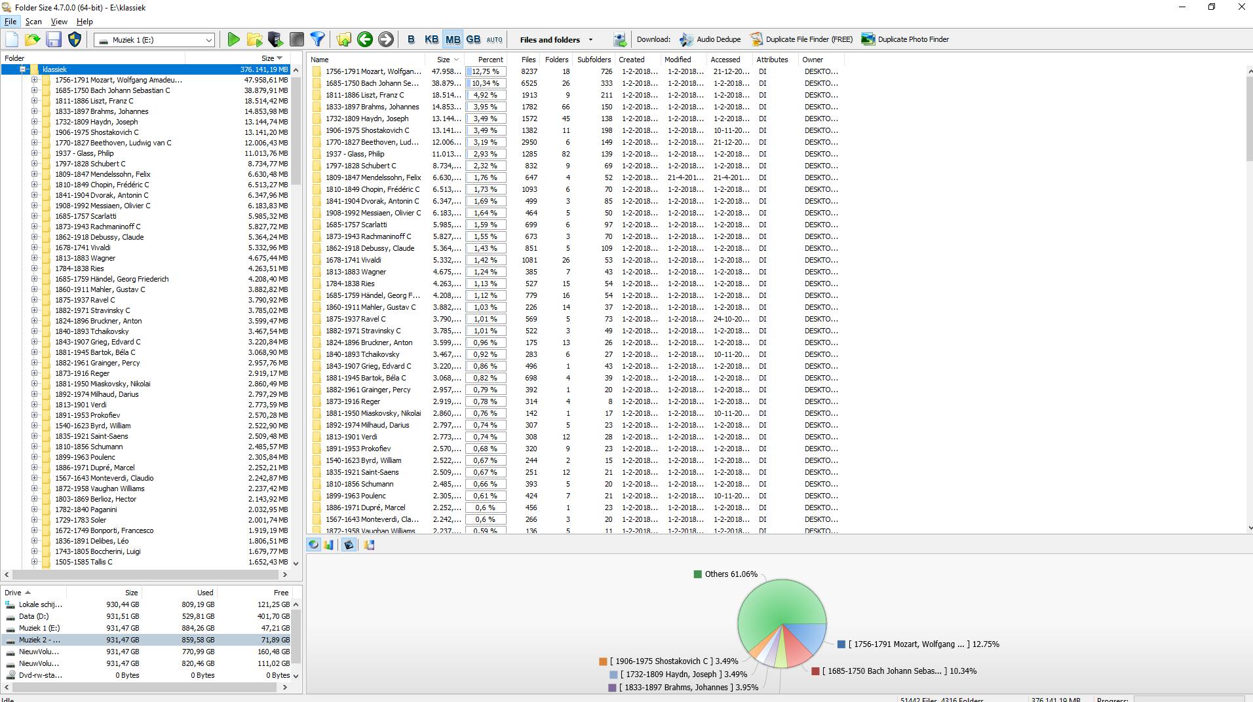Set size units to bytes (B)
The height and width of the screenshot is (702, 1253).
pyautogui.click(x=411, y=39)
